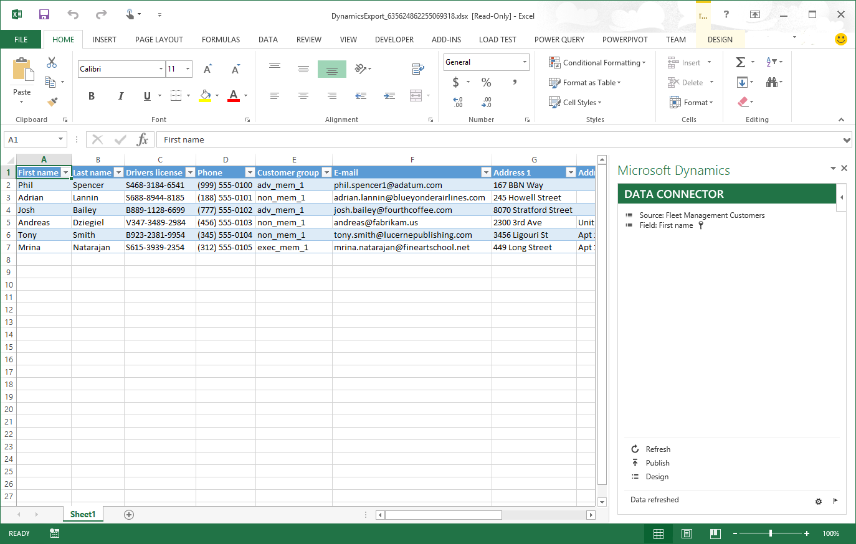Screen dimensions: 856x544
Task: Click the macro recording icon in status bar
Action: pos(55,533)
